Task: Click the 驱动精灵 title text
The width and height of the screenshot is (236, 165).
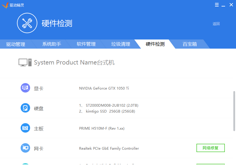Action: (x=17, y=5)
